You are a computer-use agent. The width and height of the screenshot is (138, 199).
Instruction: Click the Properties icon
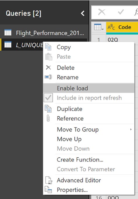point(48,190)
